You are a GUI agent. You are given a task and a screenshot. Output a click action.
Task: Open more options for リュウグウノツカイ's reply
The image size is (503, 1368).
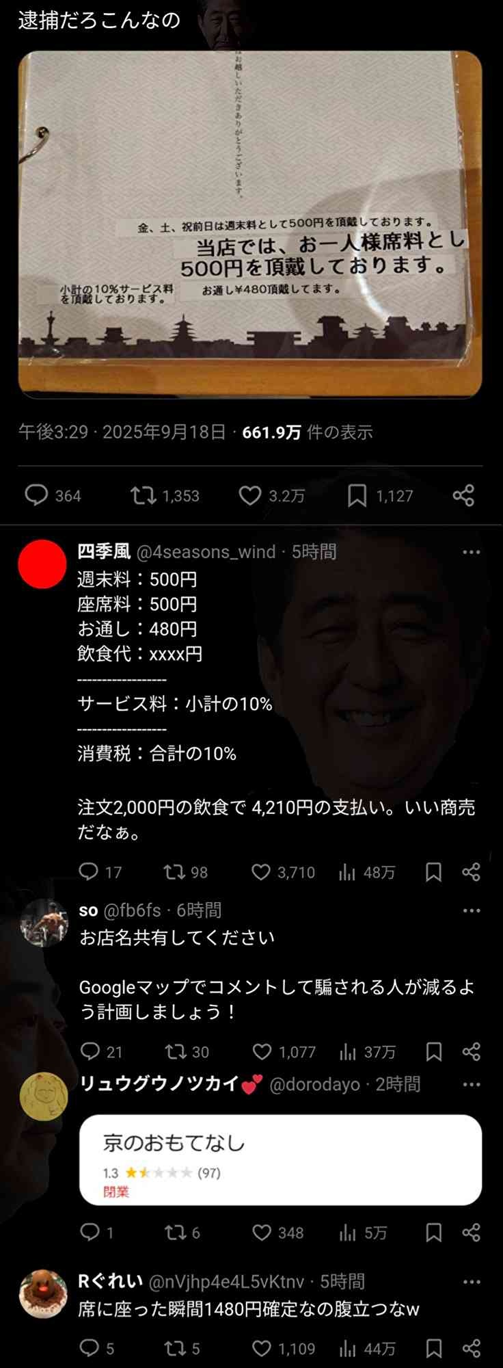coord(471,1084)
